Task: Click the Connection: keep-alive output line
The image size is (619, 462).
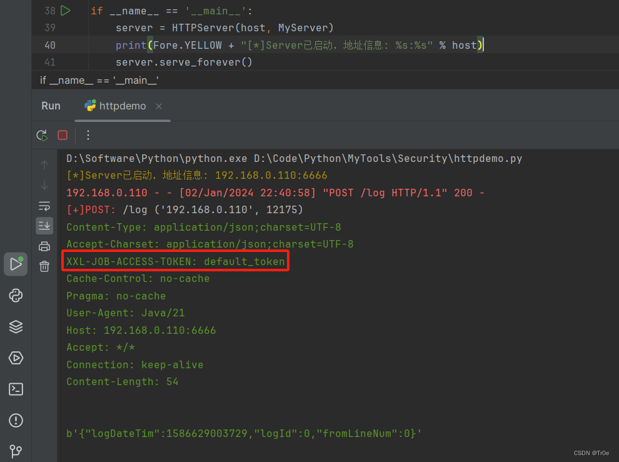Action: click(x=135, y=364)
